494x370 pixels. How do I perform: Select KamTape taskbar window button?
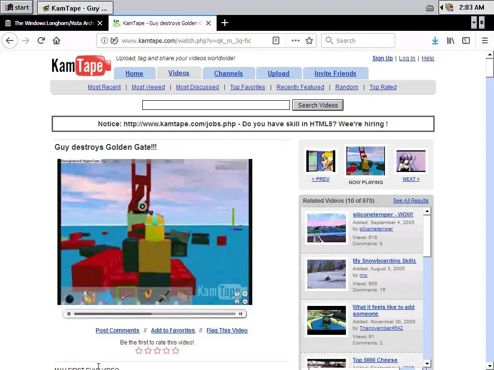pos(75,8)
